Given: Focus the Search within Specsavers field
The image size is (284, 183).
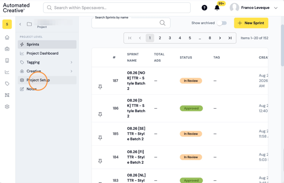Looking at the screenshot, I should pos(117,8).
